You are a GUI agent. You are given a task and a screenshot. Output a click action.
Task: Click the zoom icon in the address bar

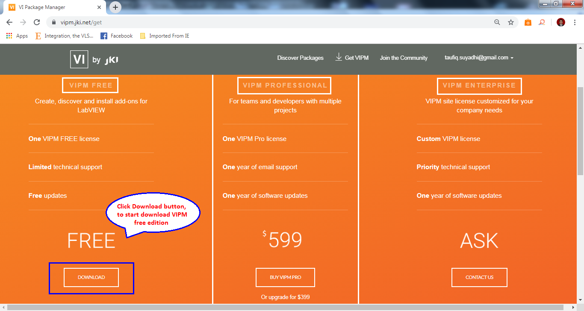pyautogui.click(x=497, y=22)
